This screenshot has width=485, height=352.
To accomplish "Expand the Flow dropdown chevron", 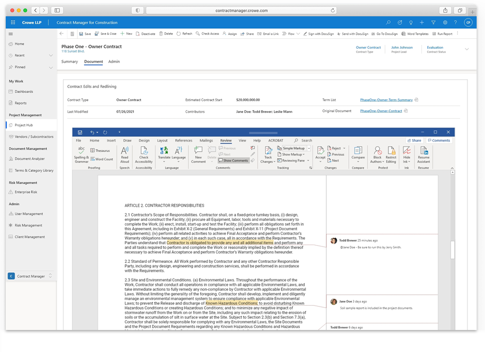I will click(x=298, y=34).
